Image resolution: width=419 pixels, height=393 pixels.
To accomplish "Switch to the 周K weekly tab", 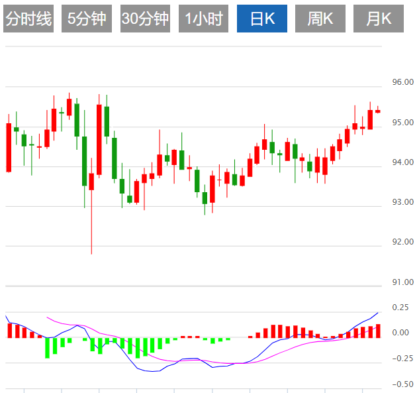I will (320, 19).
